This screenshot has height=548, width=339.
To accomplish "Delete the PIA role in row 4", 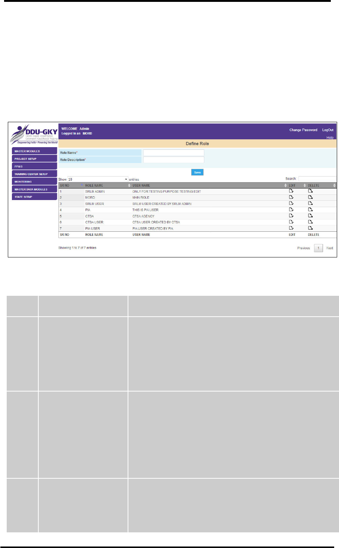I will point(310,210).
